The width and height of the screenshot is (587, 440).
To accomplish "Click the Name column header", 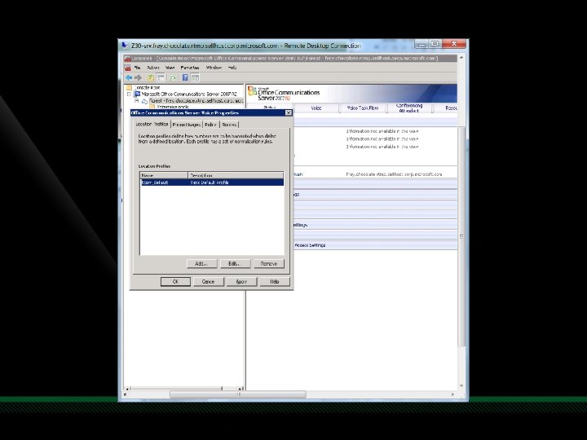I will 164,175.
